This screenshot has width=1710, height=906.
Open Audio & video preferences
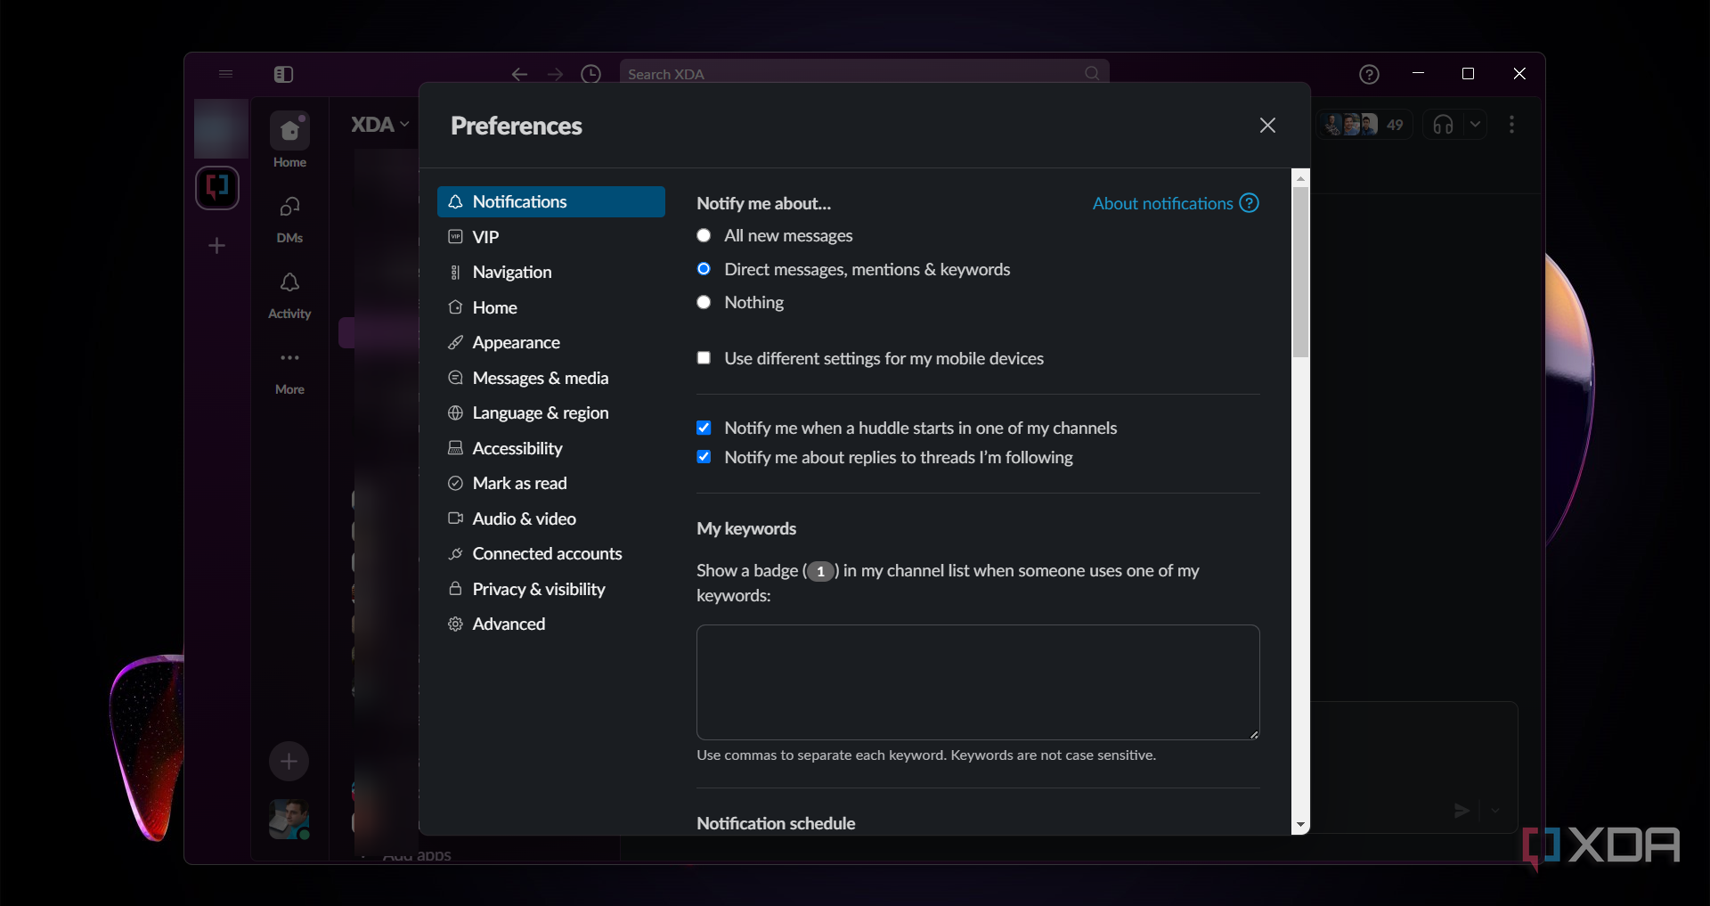[x=551, y=518]
